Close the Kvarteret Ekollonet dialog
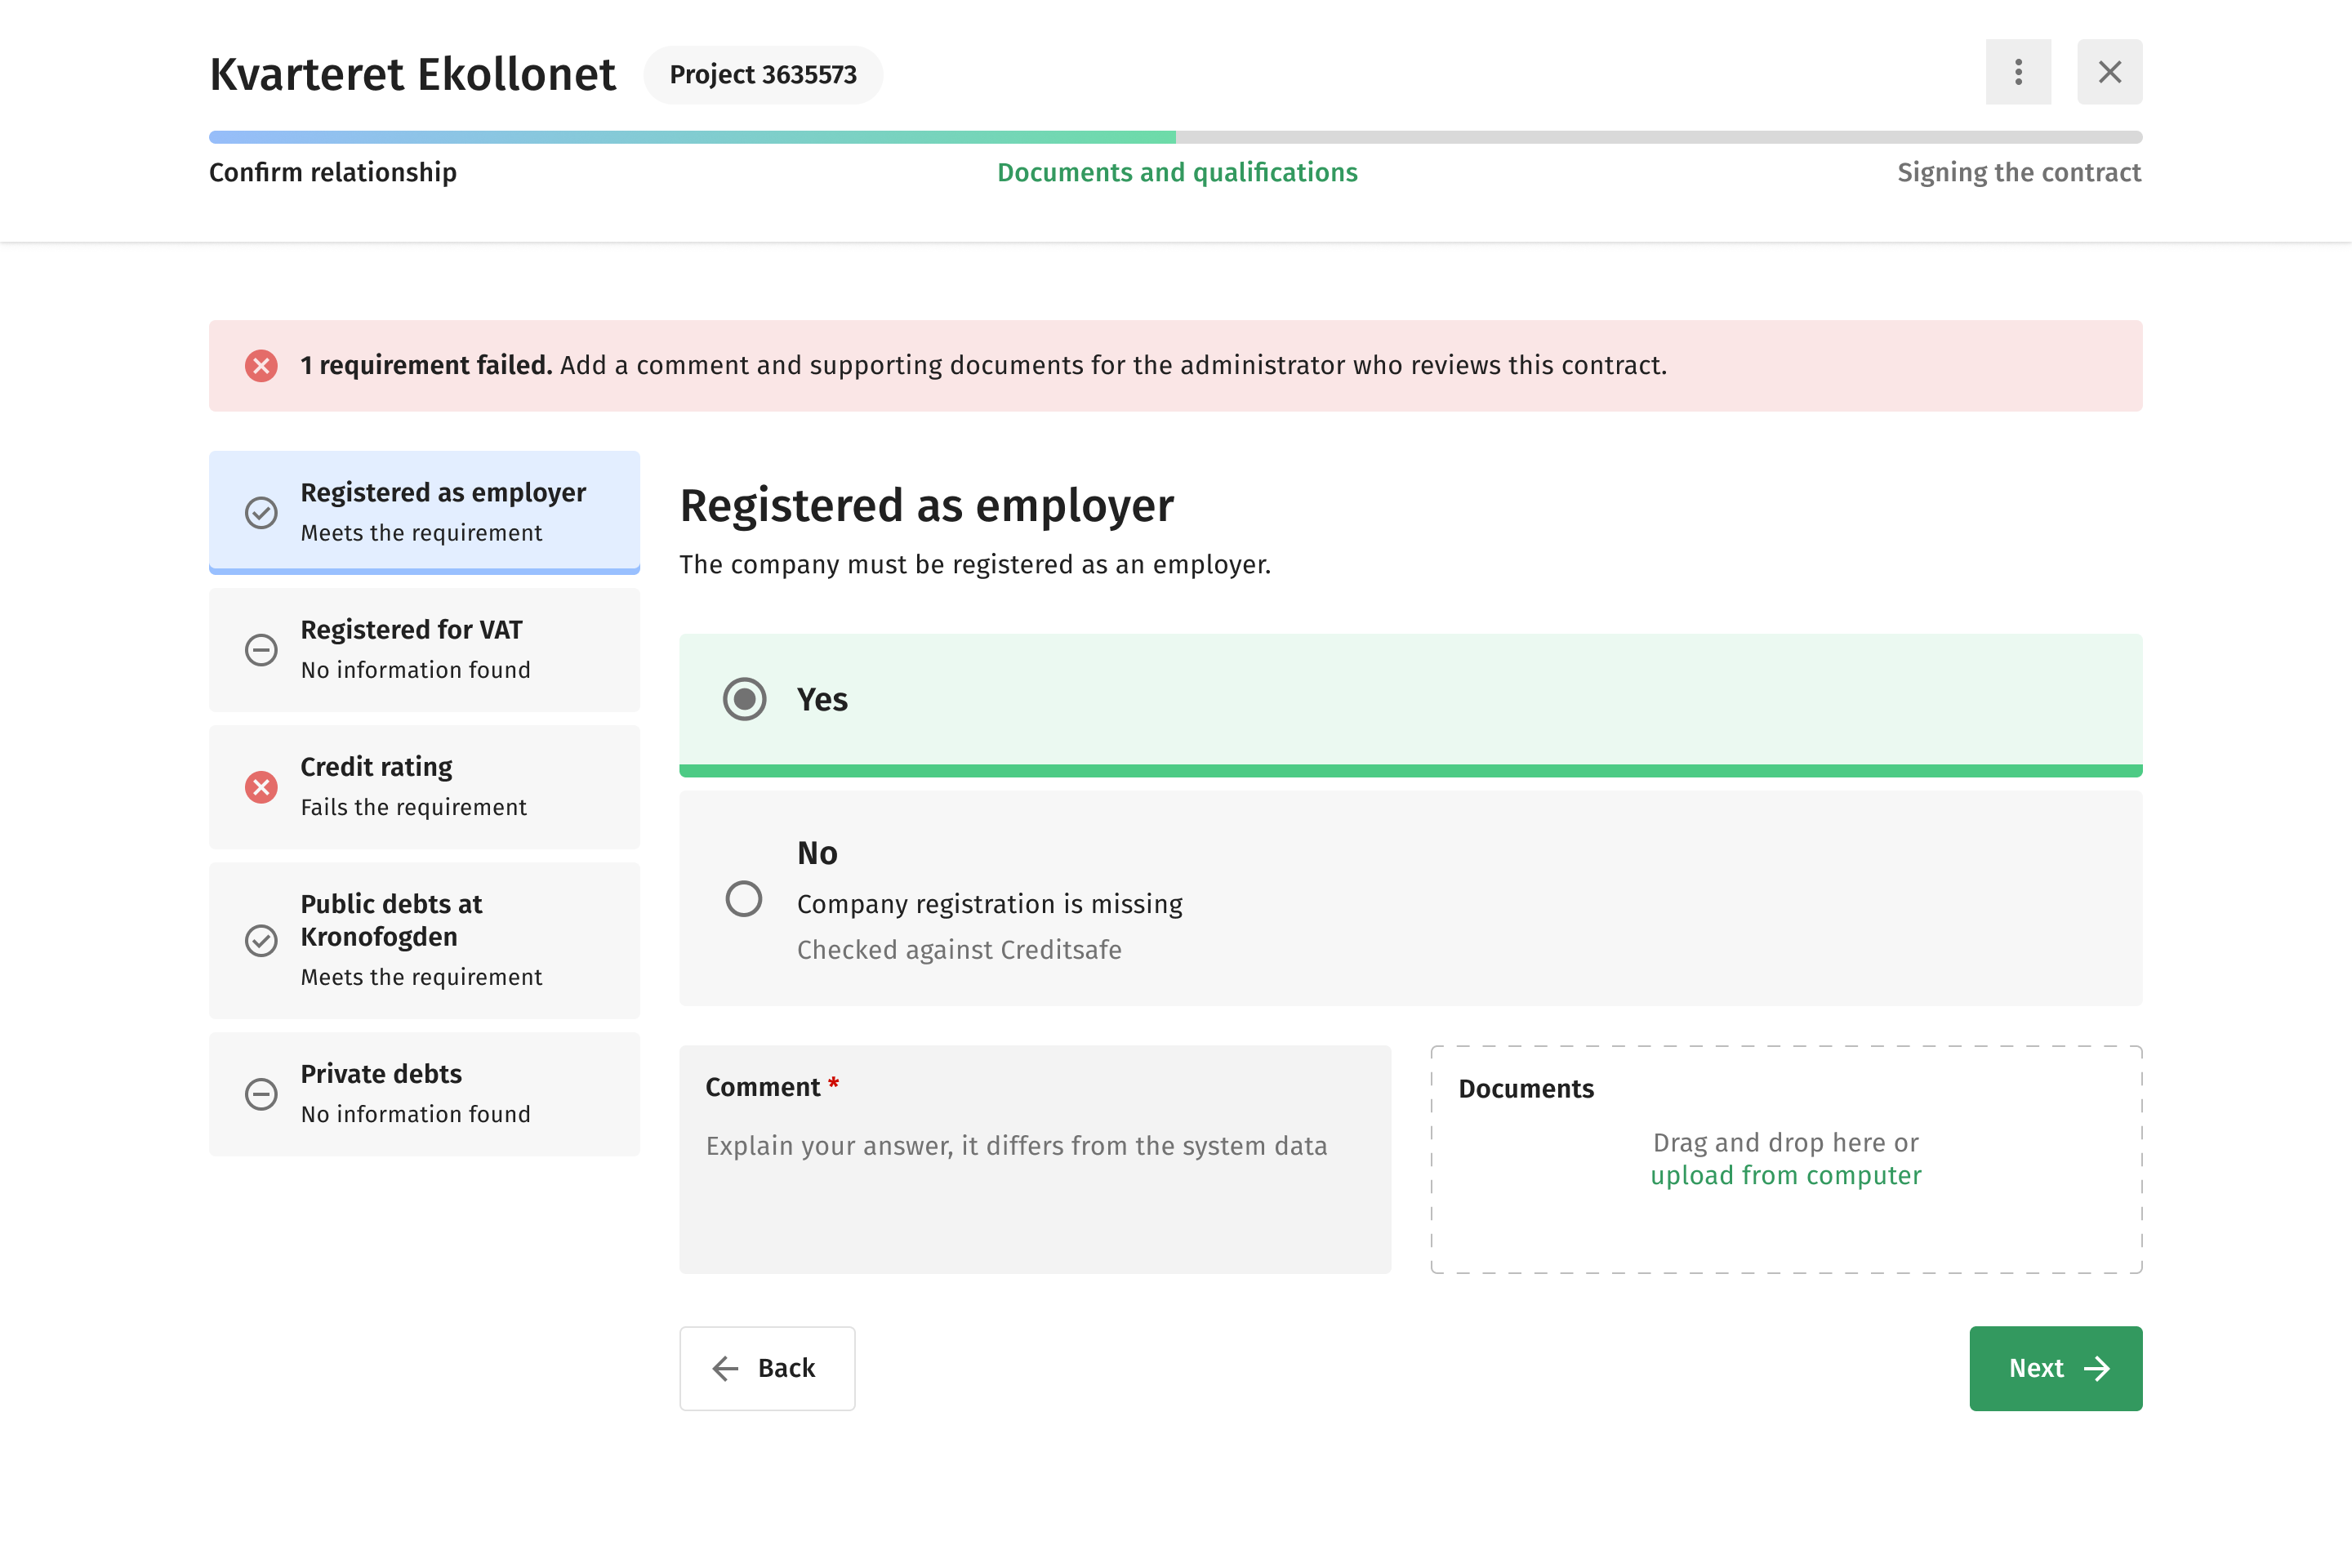The height and width of the screenshot is (1568, 2352). (2109, 72)
